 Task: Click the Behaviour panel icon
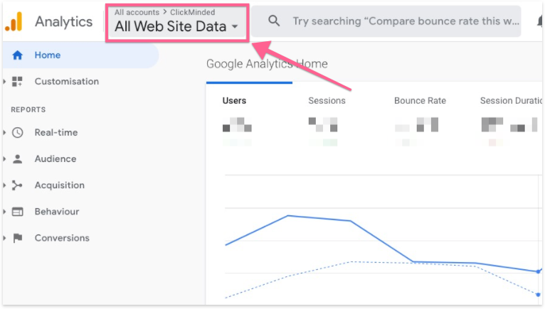point(18,212)
